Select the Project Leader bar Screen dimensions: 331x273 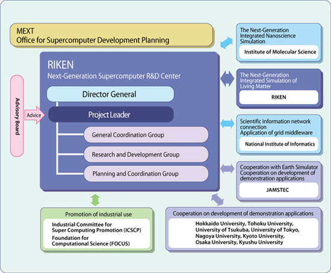coord(111,114)
